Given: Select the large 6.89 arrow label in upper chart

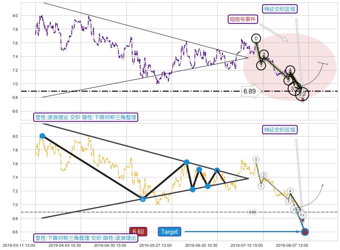Looking at the screenshot, I should (x=250, y=92).
